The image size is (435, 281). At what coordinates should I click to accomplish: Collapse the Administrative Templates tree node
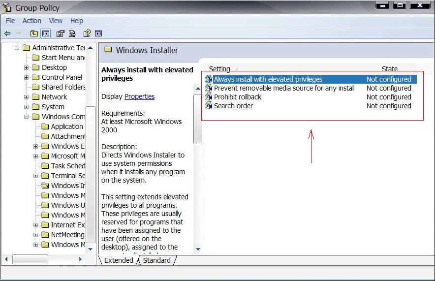point(17,48)
